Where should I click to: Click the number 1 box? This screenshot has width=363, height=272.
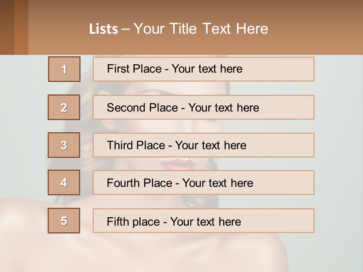pos(64,69)
